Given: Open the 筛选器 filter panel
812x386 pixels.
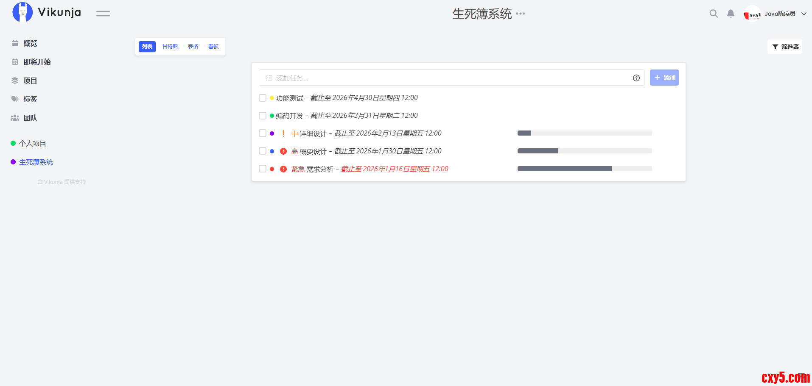Looking at the screenshot, I should click(785, 47).
